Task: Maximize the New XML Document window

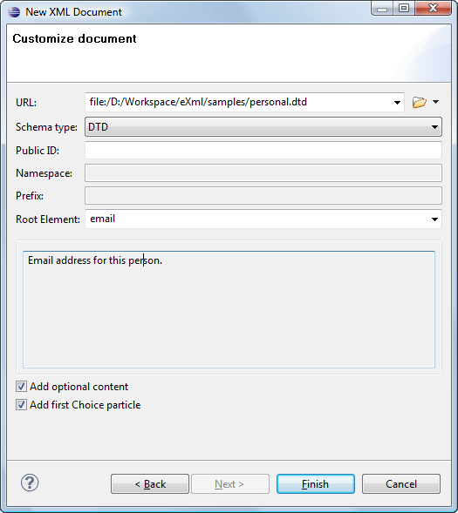Action: tap(404, 8)
